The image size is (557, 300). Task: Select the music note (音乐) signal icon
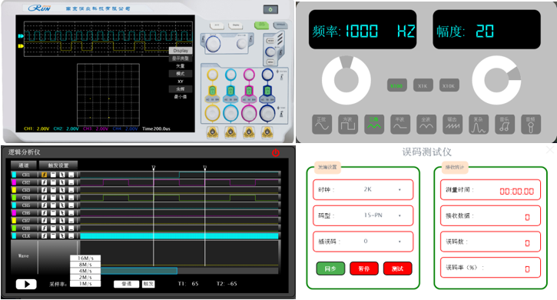(x=505, y=124)
